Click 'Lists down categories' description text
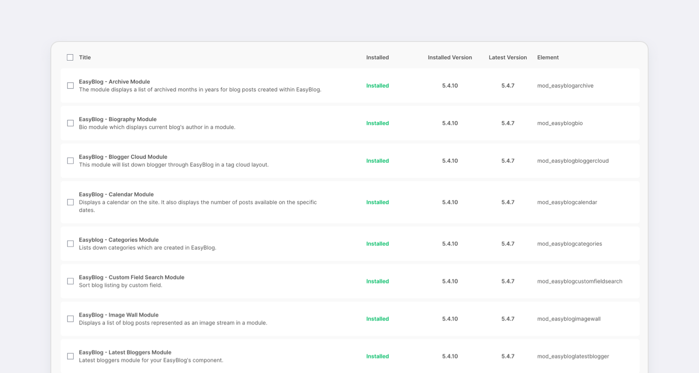The image size is (699, 373). point(147,248)
